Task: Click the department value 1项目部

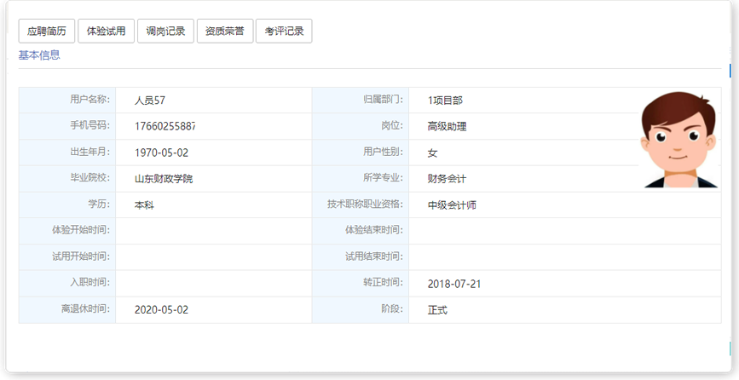Action: pyautogui.click(x=445, y=101)
